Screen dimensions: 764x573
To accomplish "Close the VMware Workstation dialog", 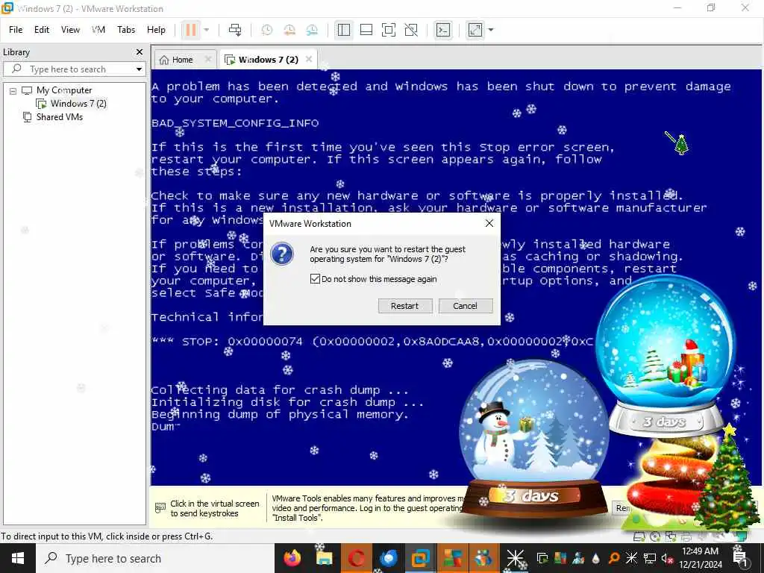I will pos(489,223).
